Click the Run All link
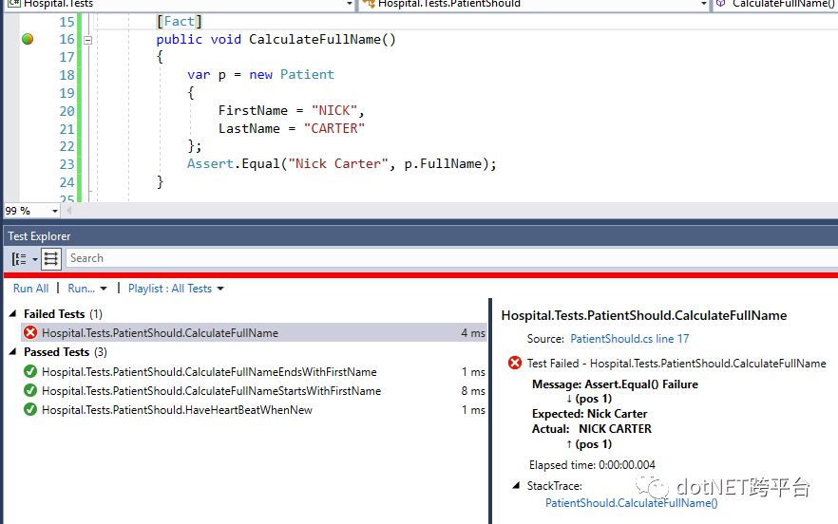Viewport: 838px width, 524px height. pos(30,289)
